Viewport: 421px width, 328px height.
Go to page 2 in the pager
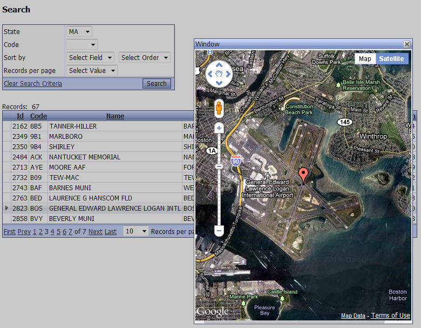(x=40, y=231)
